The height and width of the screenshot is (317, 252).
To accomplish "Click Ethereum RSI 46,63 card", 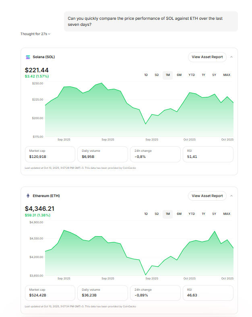I will (x=208, y=293).
